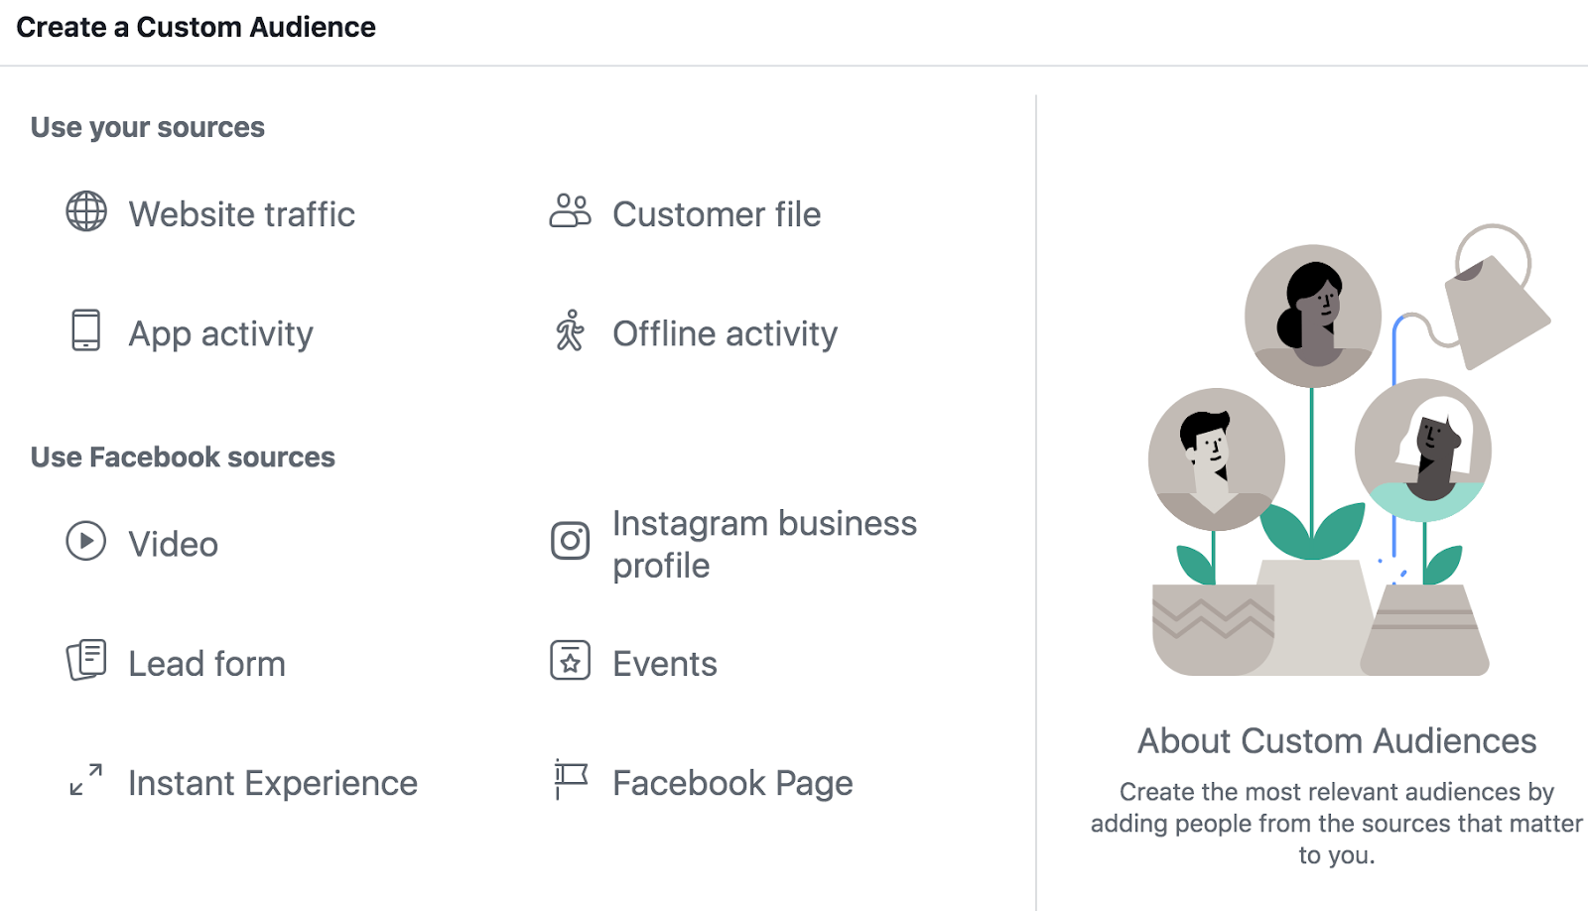Click the Instant Experience expand-arrows icon
This screenshot has width=1588, height=911.
point(86,780)
